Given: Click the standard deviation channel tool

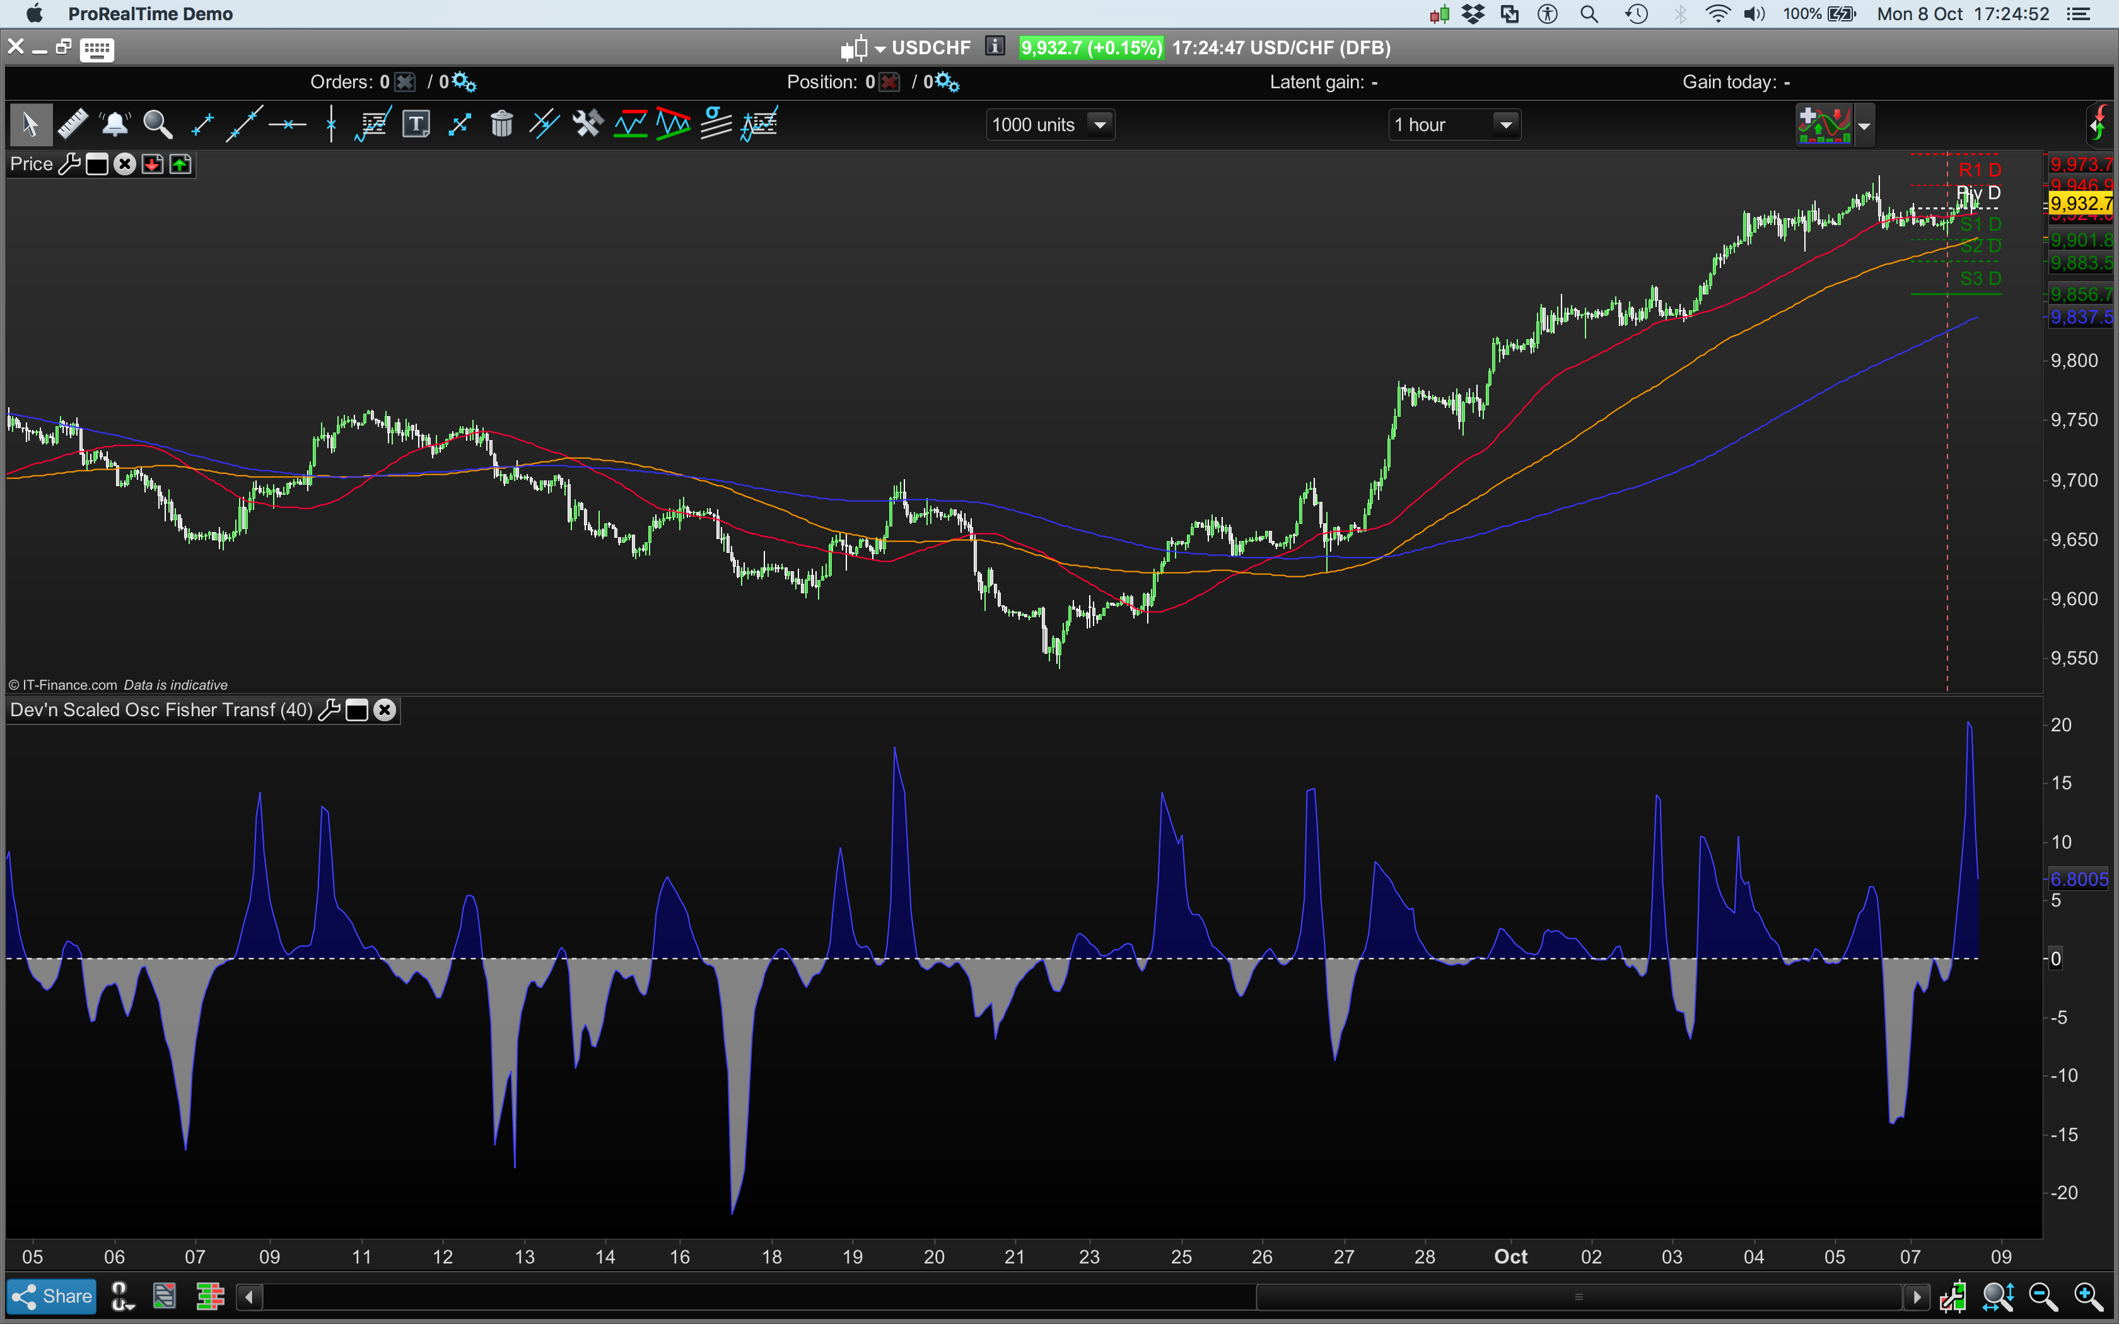Looking at the screenshot, I should click(715, 124).
